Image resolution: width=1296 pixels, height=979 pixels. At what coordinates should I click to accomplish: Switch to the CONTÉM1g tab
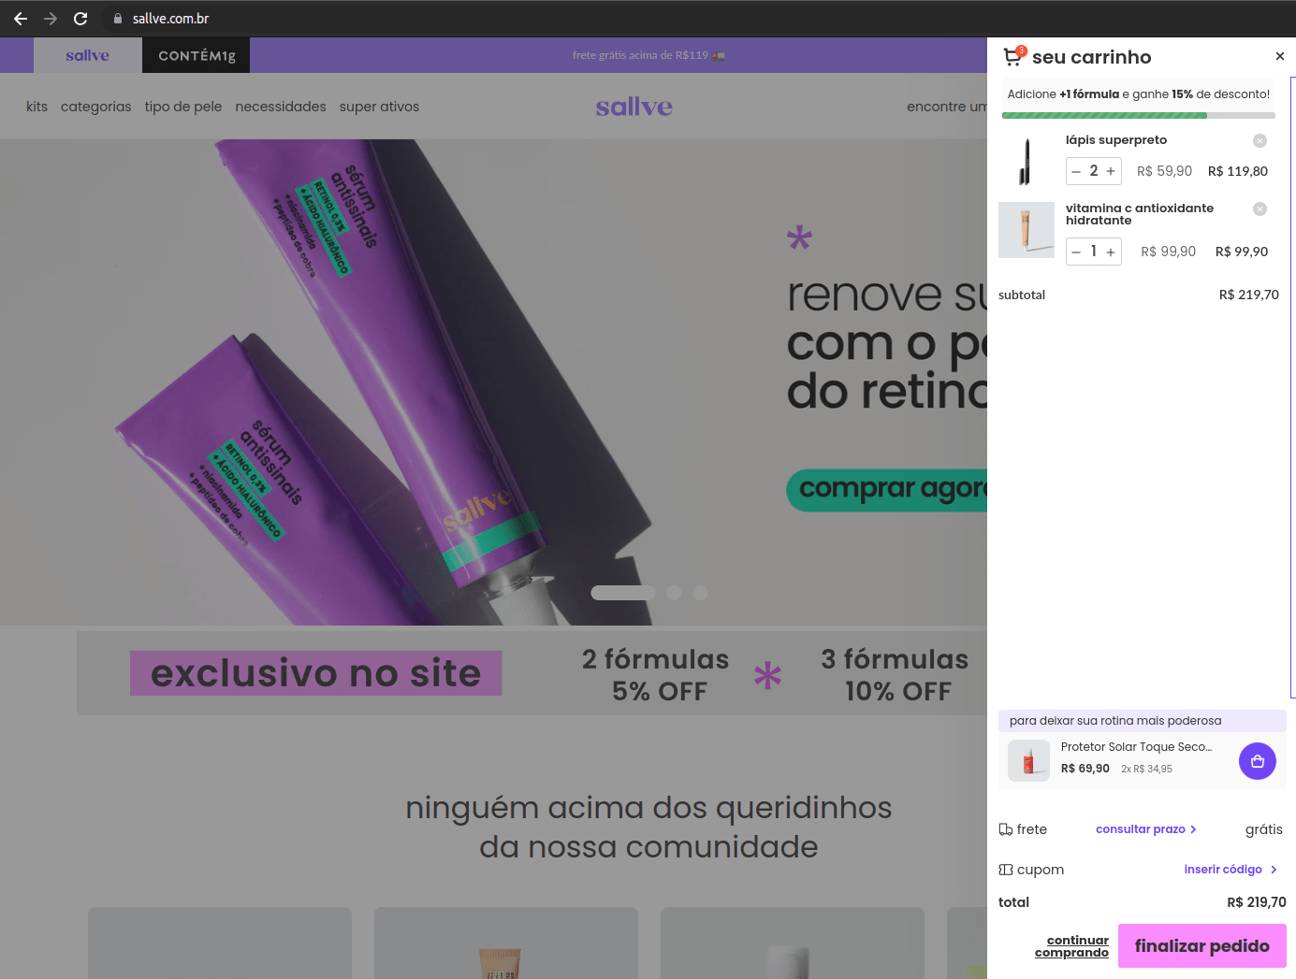tap(197, 55)
